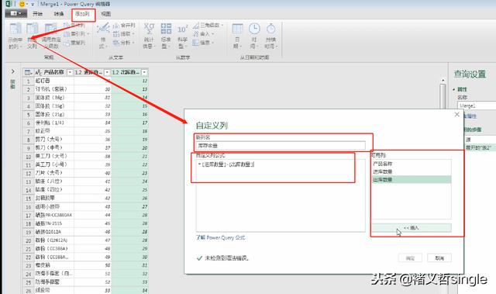Expand the collapsed queries pane chevron
This screenshot has width=496, height=294.
13,71
